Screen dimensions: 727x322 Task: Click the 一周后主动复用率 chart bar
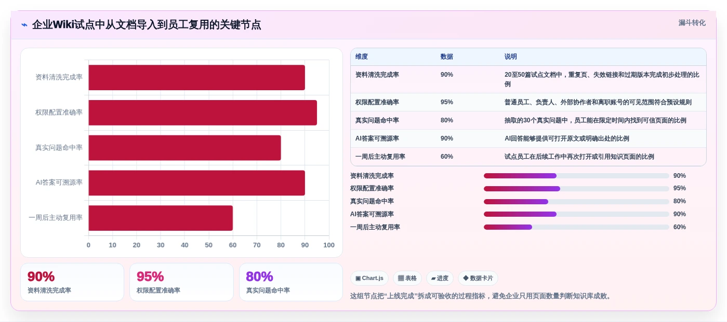(161, 218)
